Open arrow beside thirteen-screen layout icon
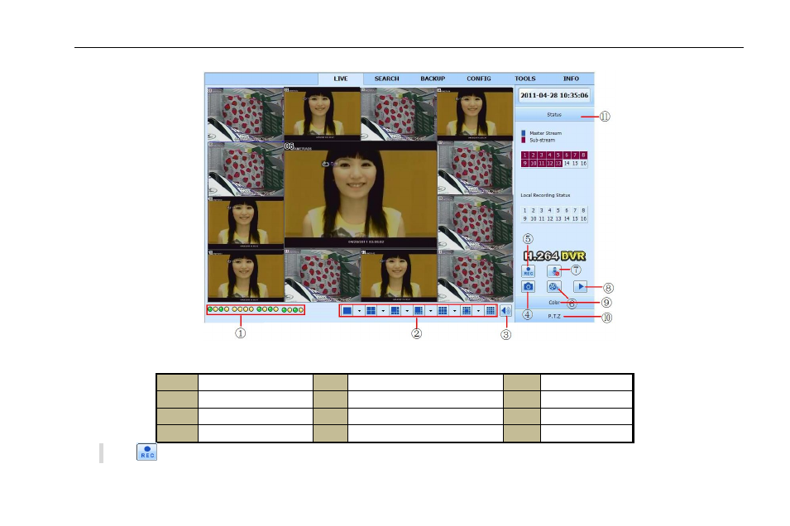 coord(478,311)
